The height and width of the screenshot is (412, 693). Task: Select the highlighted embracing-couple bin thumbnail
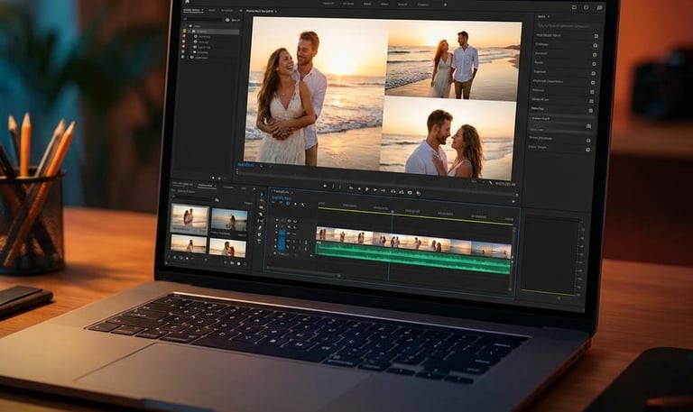pyautogui.click(x=189, y=219)
